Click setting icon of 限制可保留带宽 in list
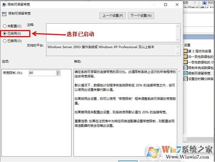The width and height of the screenshot is (215, 162). [x=185, y=73]
